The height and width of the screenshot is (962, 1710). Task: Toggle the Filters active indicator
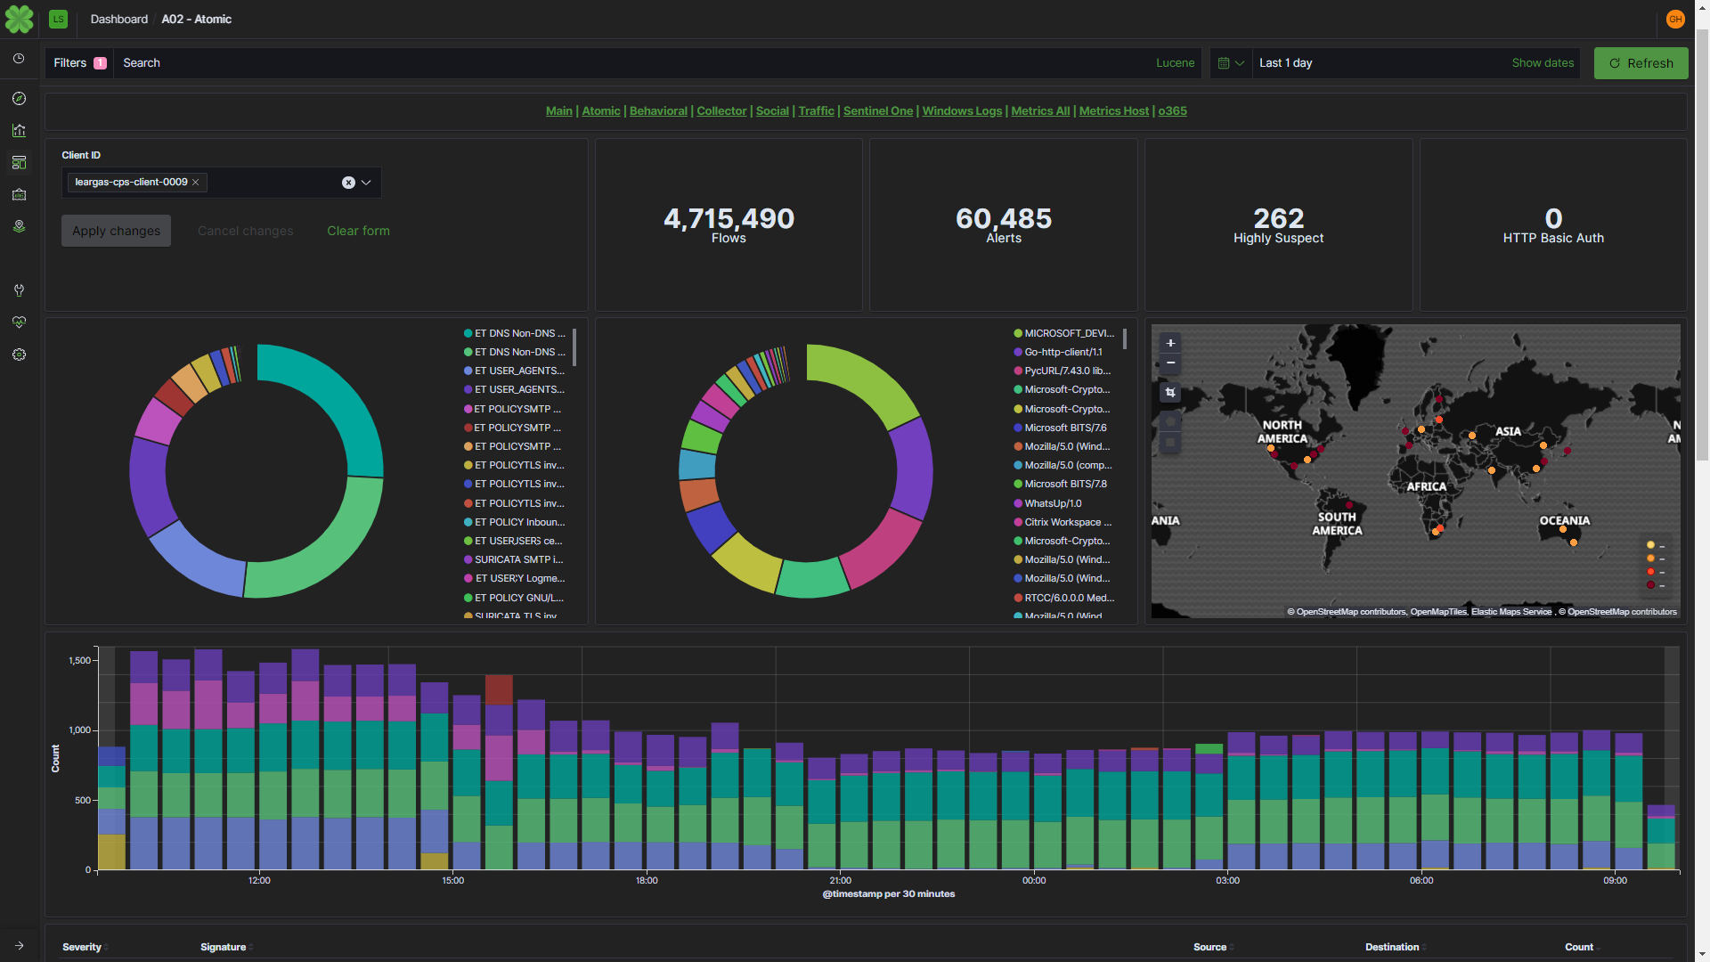(x=100, y=62)
